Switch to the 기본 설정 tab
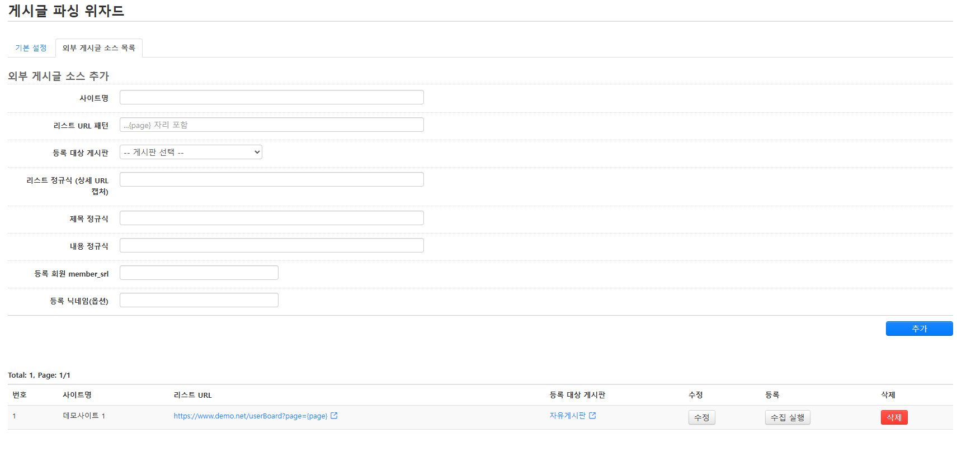Screen dimensions: 957x457 tap(31, 48)
